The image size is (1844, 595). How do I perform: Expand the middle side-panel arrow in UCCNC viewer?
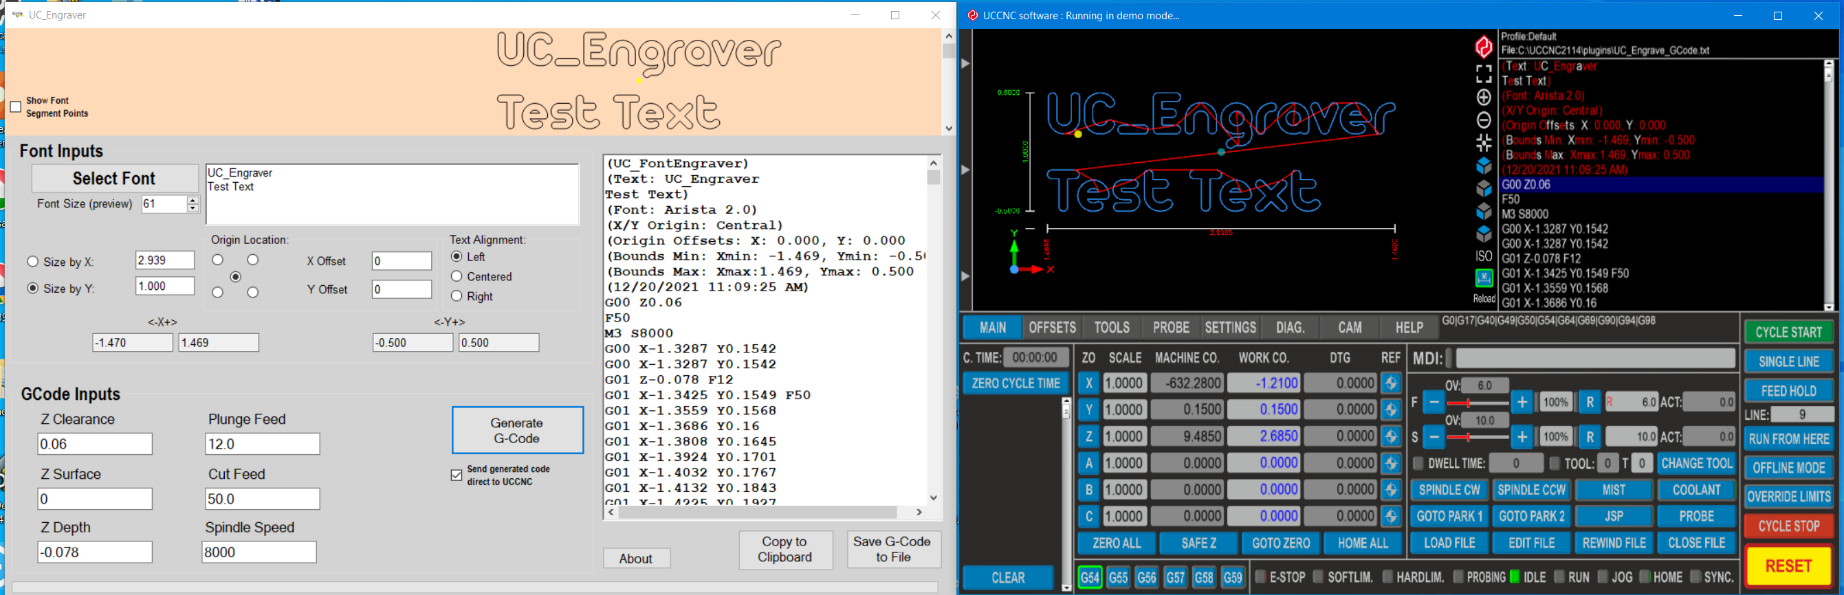(965, 170)
